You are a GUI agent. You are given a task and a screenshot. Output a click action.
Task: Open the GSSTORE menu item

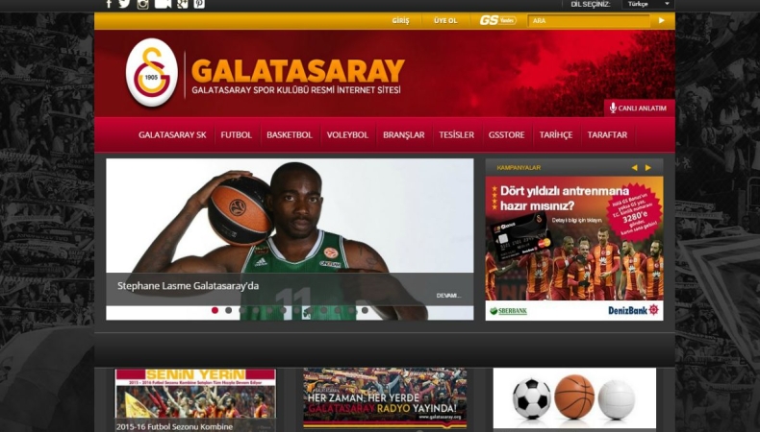point(506,135)
